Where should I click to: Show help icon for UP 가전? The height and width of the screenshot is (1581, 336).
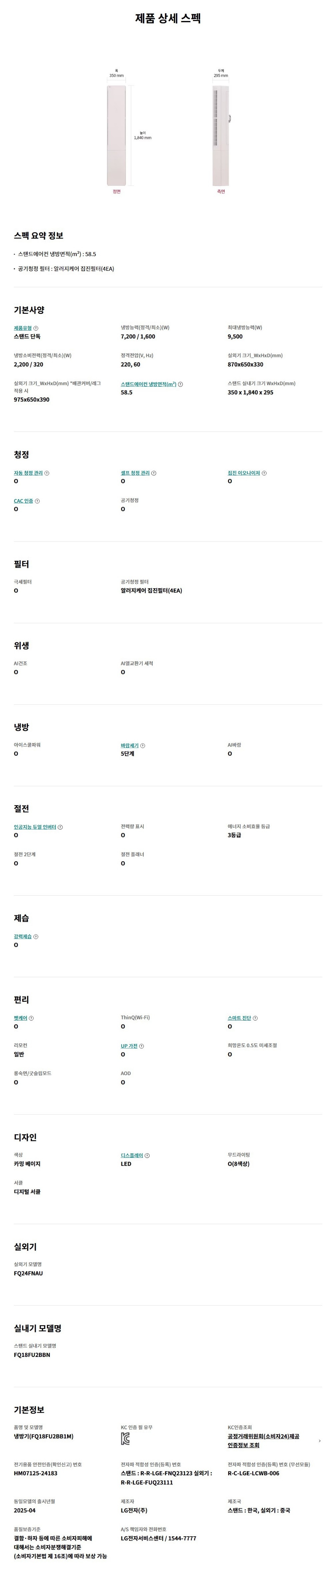click(x=142, y=1046)
